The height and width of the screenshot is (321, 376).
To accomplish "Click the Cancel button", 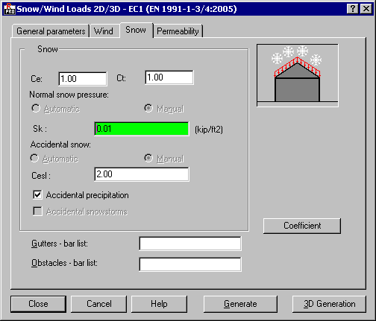I will click(98, 304).
